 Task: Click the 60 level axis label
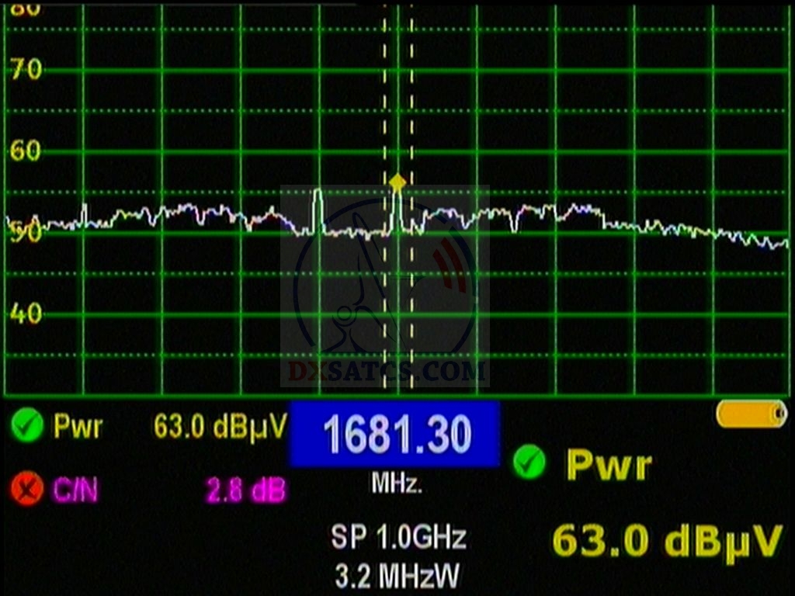[26, 151]
